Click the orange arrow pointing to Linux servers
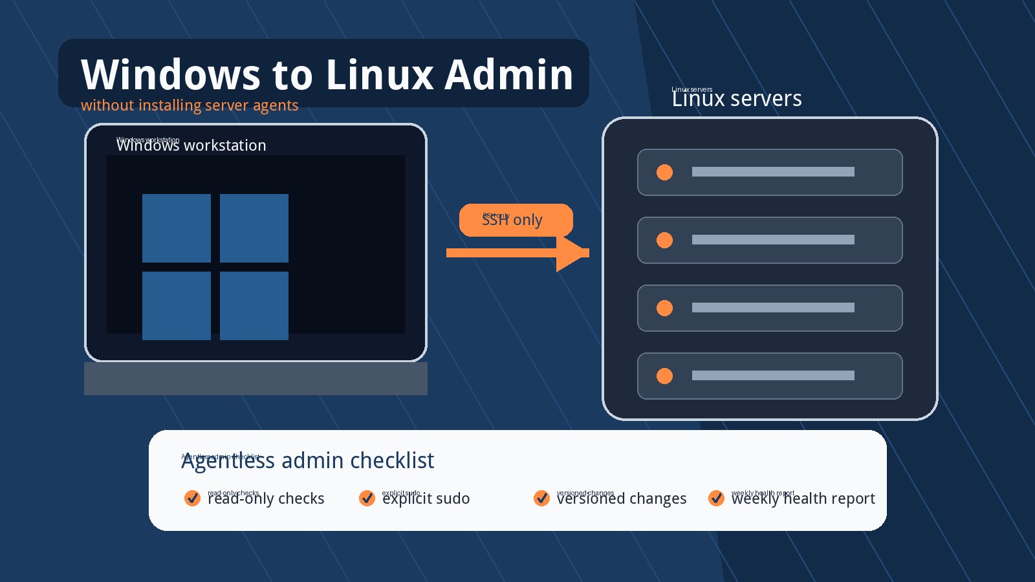1035x582 pixels. [517, 253]
